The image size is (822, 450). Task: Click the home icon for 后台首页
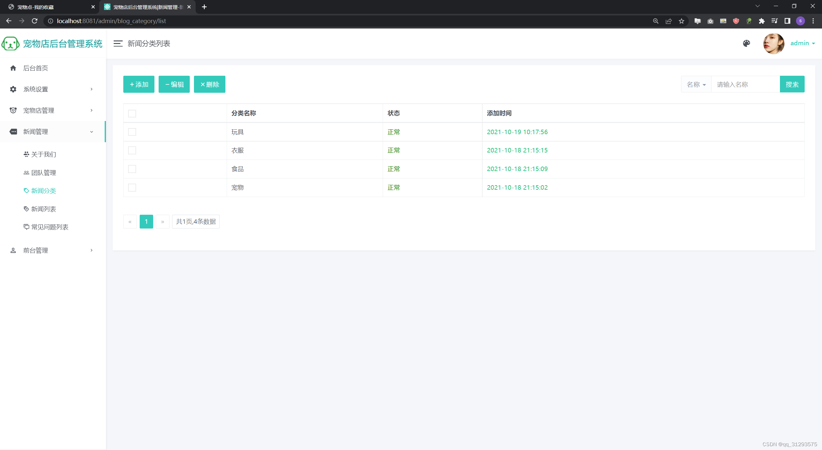click(x=13, y=68)
